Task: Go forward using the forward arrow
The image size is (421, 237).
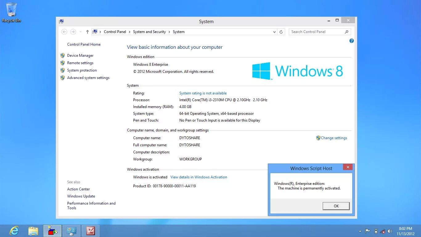Action: pos(73,32)
